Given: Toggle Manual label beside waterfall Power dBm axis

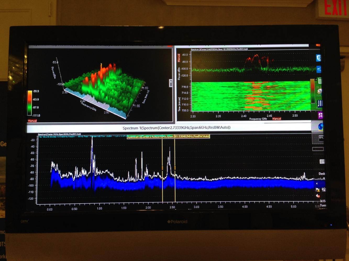Looking at the screenshot, I should (179, 58).
